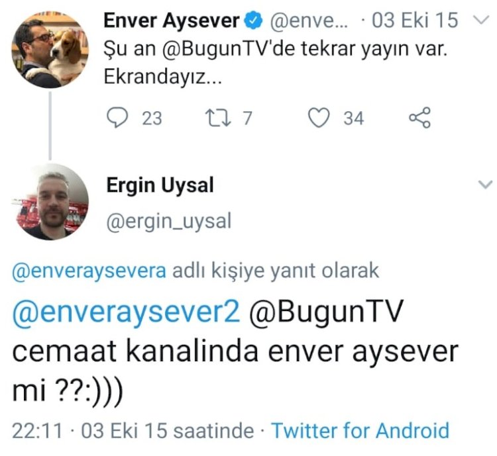Click the 03 Eki 15 tweet date
497x456 pixels.
415,21
